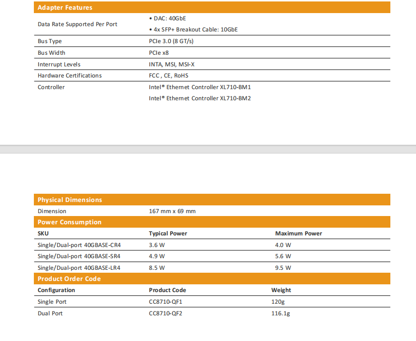Viewport: 416px width, 341px height.
Task: Click the Physical Dimensions header bar
Action: (x=70, y=200)
